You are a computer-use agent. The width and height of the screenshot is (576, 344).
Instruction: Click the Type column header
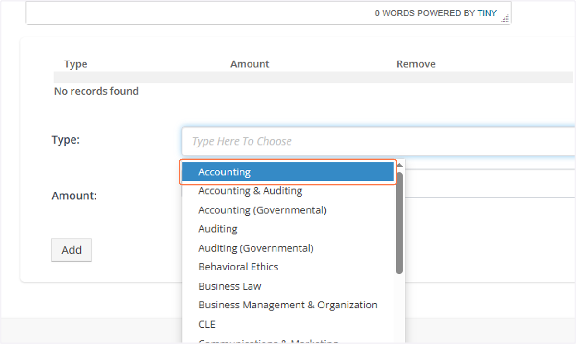(x=76, y=64)
